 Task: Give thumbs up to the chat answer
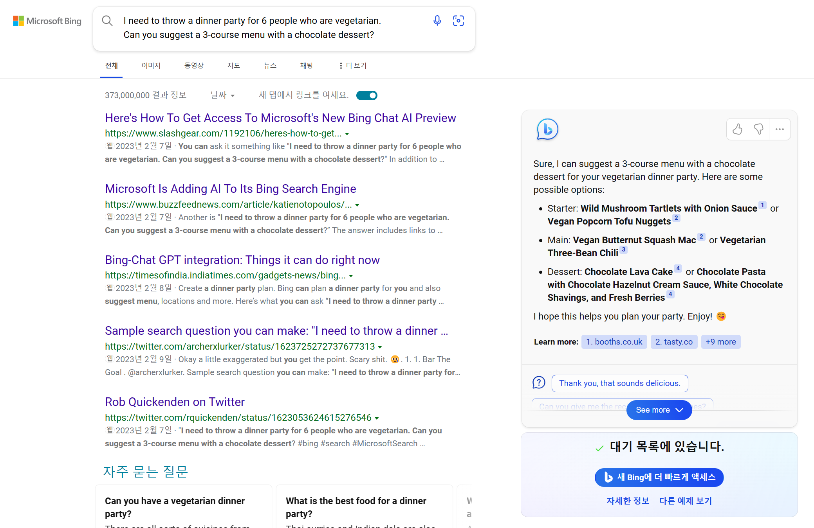point(737,129)
